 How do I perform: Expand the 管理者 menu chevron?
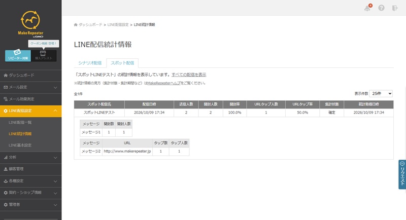coord(55,205)
